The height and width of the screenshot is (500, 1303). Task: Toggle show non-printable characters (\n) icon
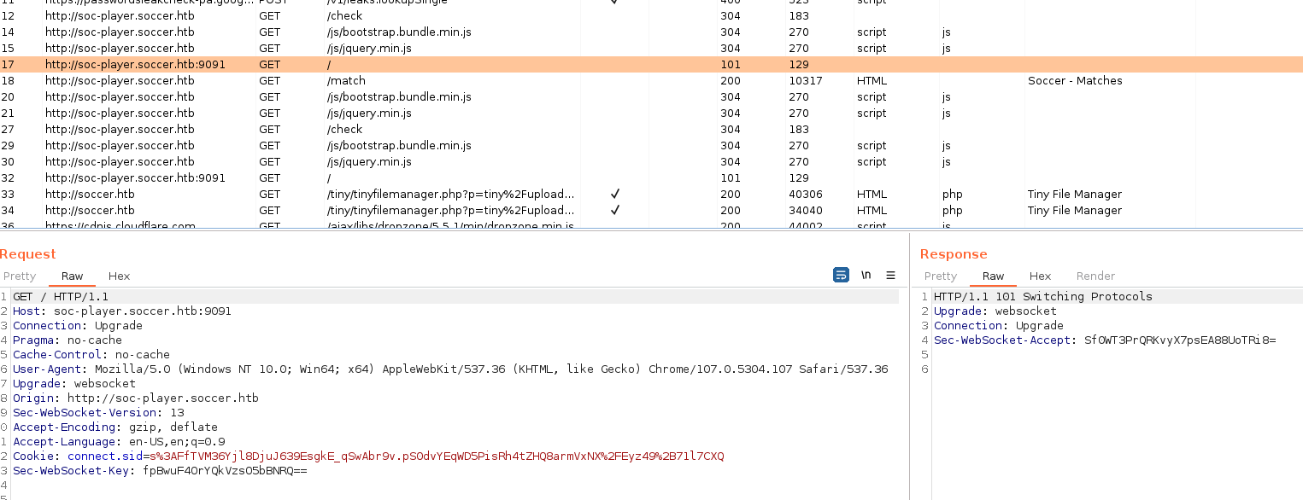click(x=866, y=275)
